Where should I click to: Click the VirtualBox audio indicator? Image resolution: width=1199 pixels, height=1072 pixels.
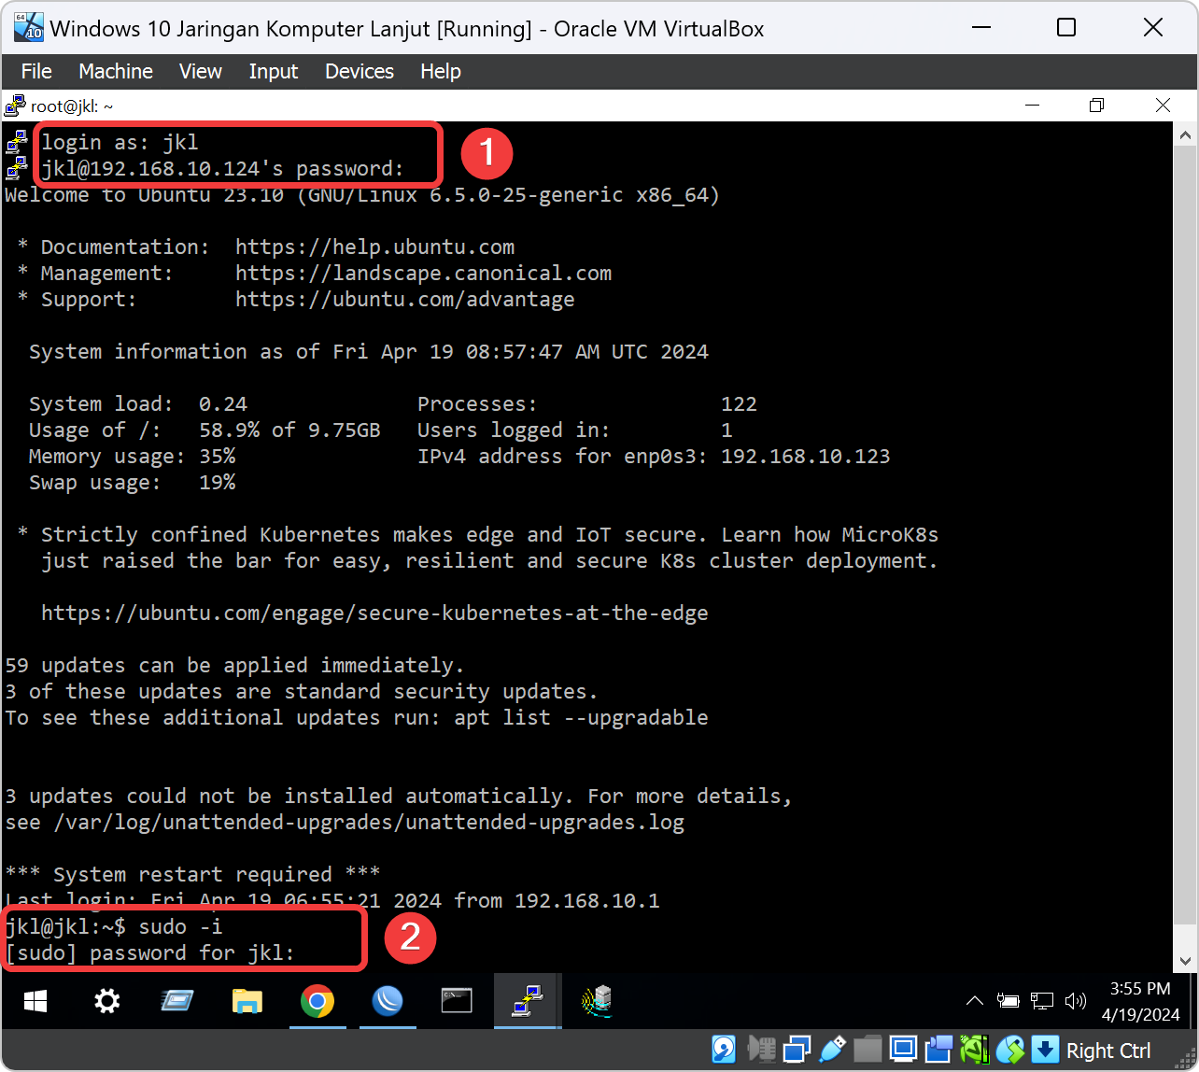762,1051
